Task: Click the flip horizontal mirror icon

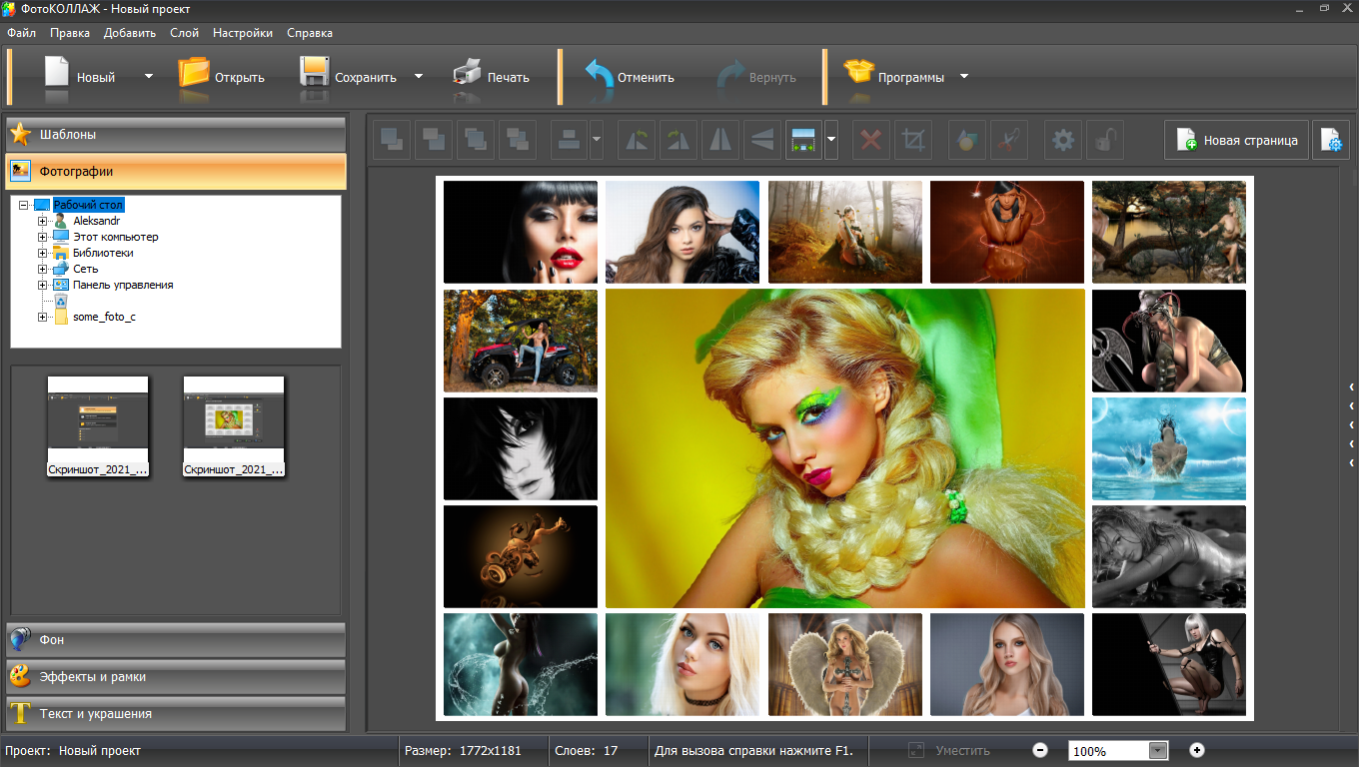Action: (x=719, y=141)
